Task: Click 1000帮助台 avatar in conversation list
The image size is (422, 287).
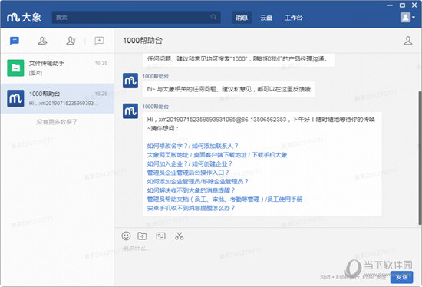Action: tap(15, 98)
